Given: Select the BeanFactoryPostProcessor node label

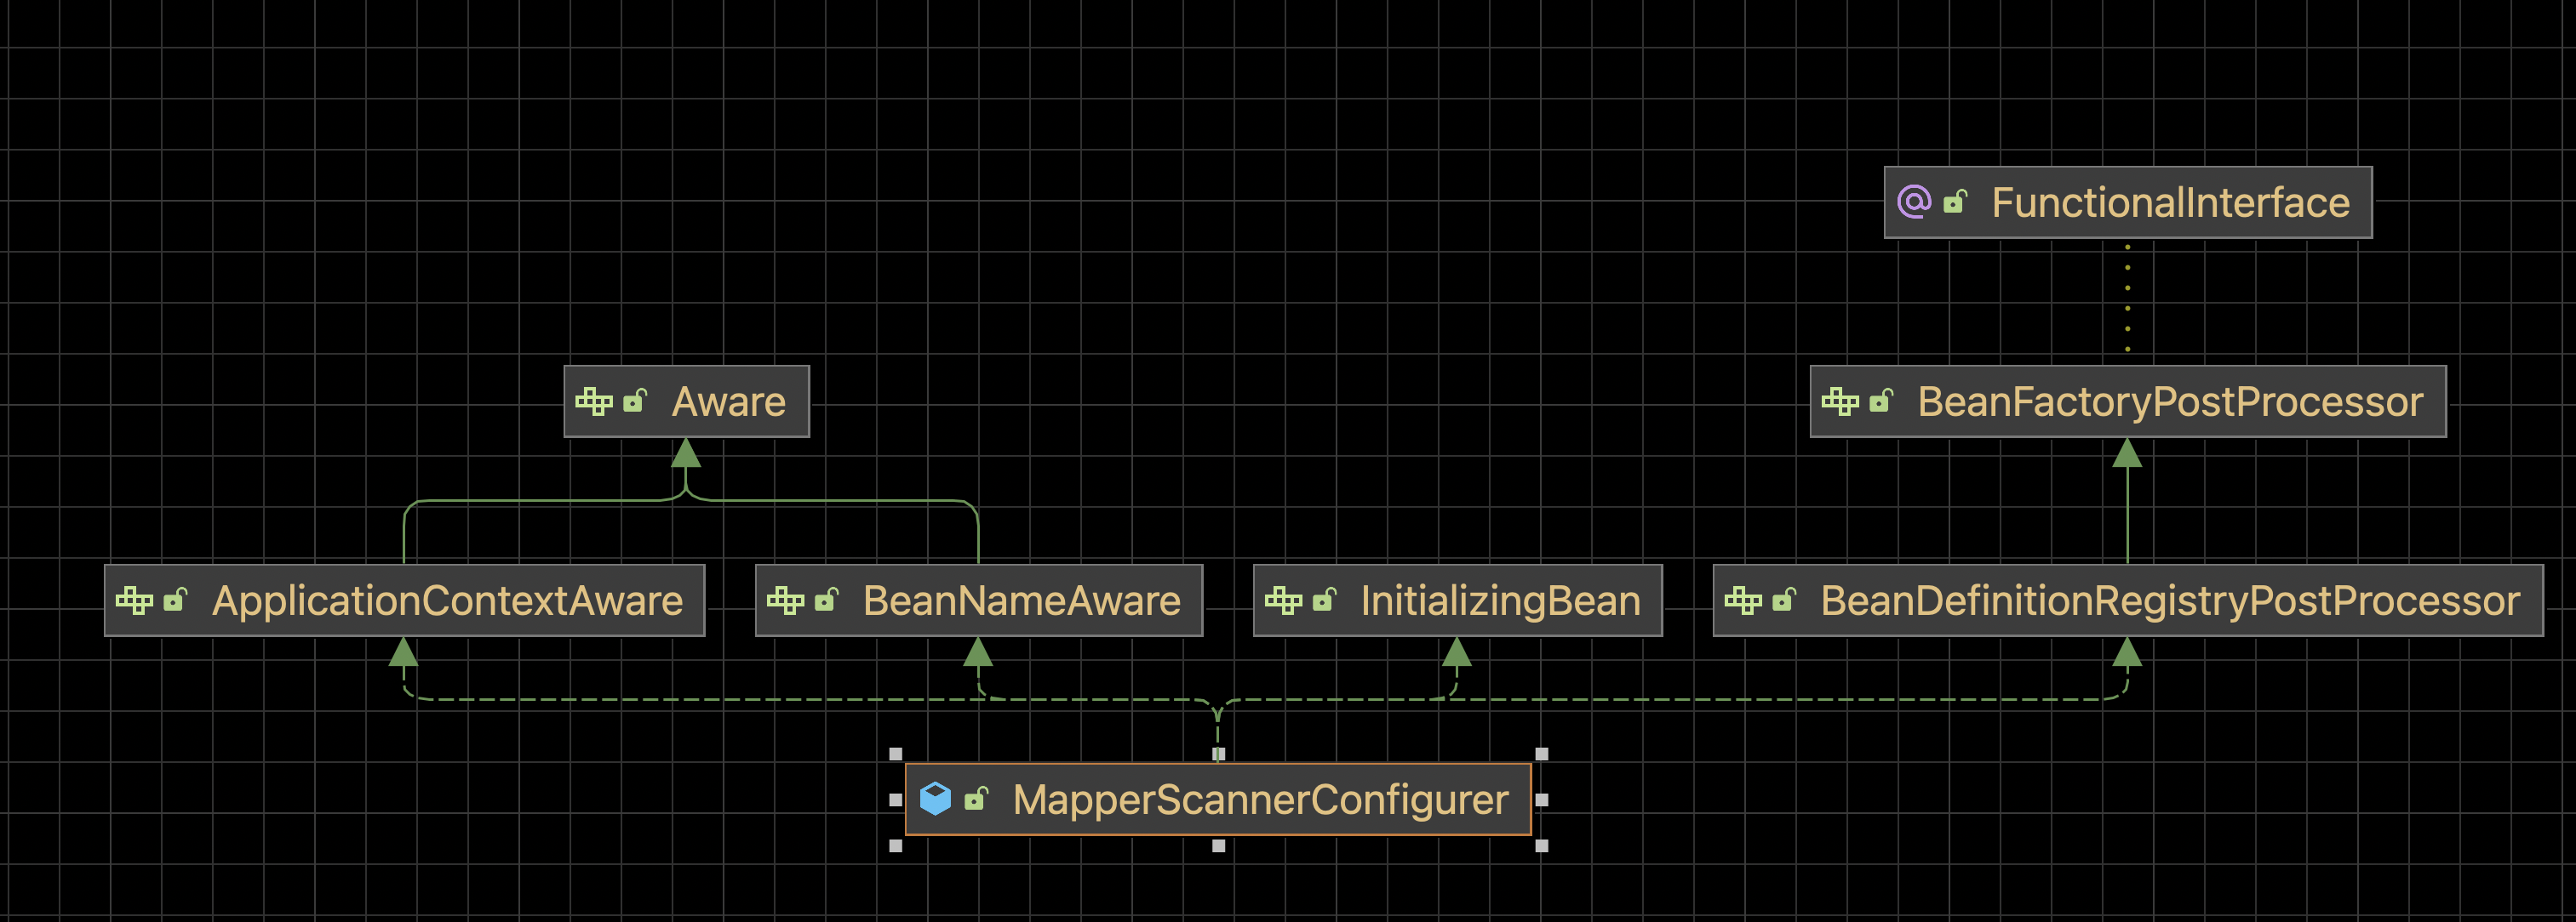Looking at the screenshot, I should click(x=2170, y=401).
